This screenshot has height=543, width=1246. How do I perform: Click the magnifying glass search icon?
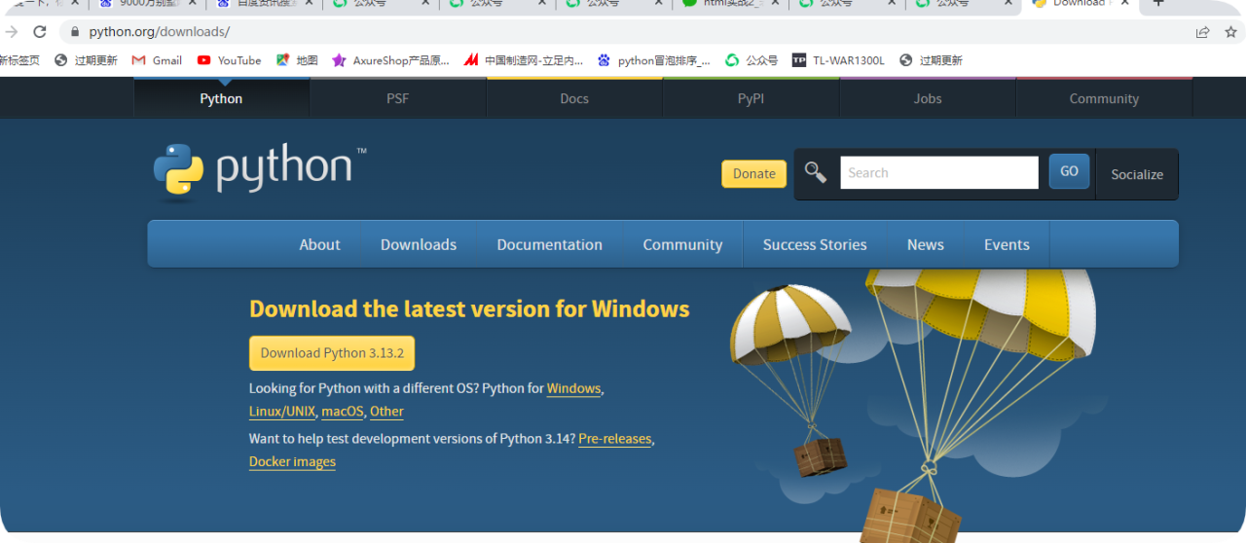coord(816,173)
